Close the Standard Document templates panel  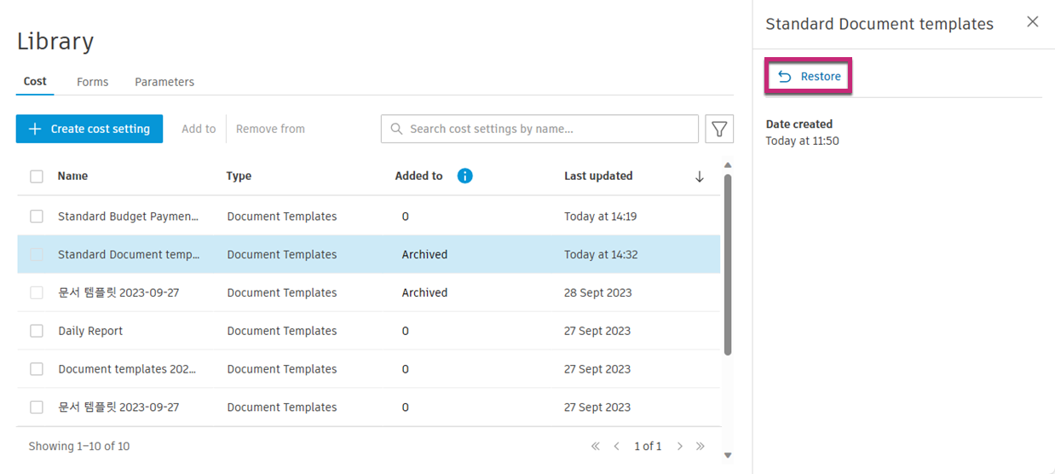[x=1032, y=22]
